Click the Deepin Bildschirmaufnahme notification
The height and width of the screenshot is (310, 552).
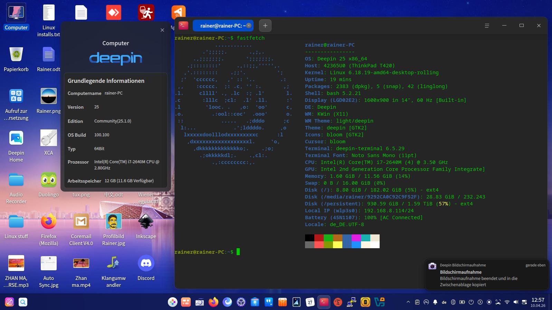tap(487, 275)
